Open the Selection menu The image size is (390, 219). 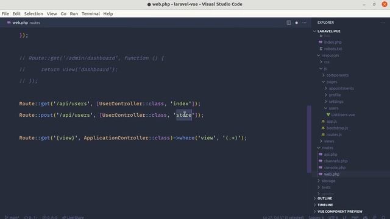pyautogui.click(x=34, y=13)
